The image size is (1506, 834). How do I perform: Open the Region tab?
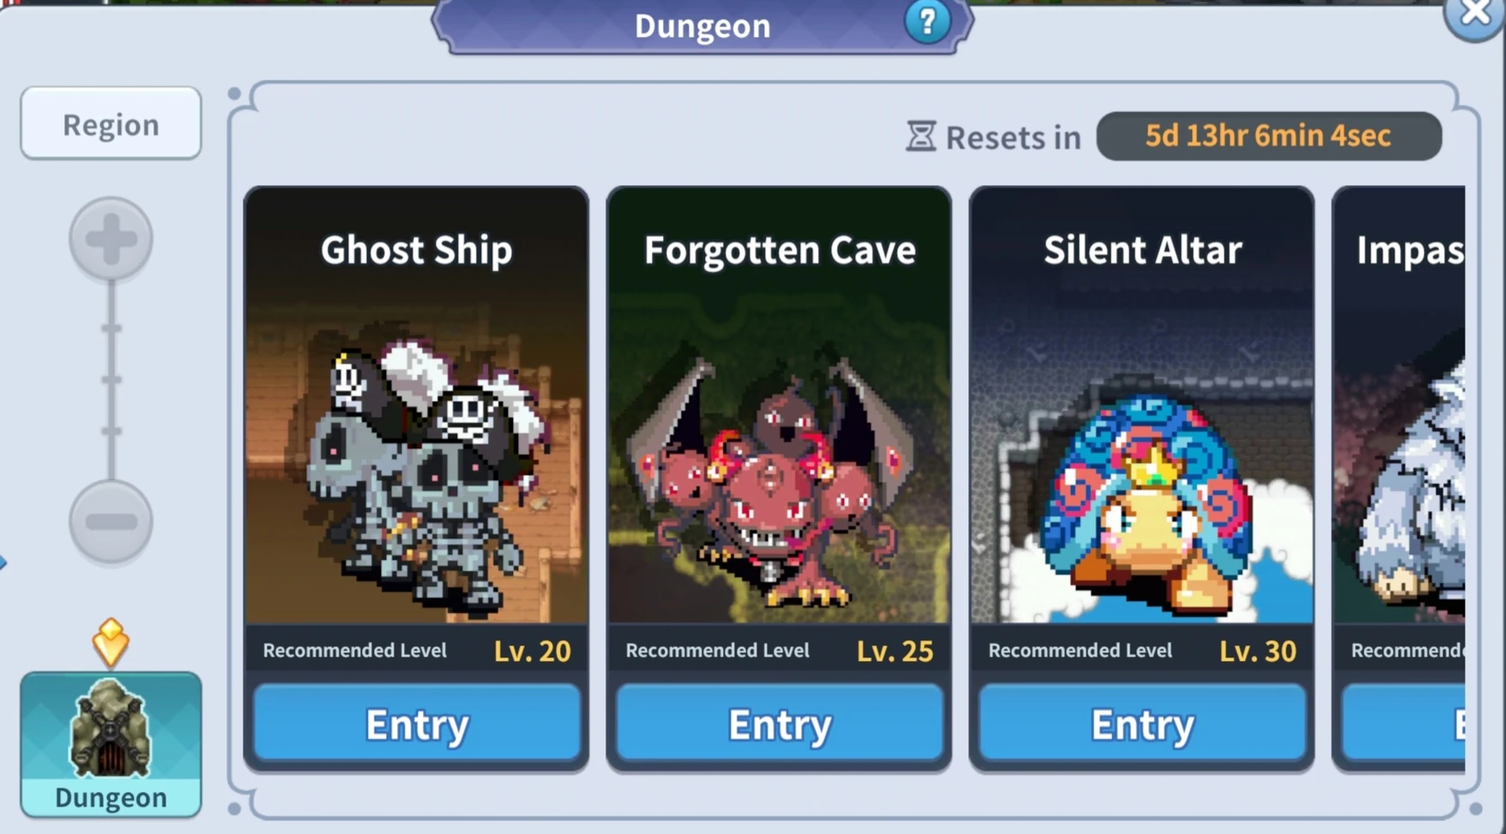tap(111, 123)
